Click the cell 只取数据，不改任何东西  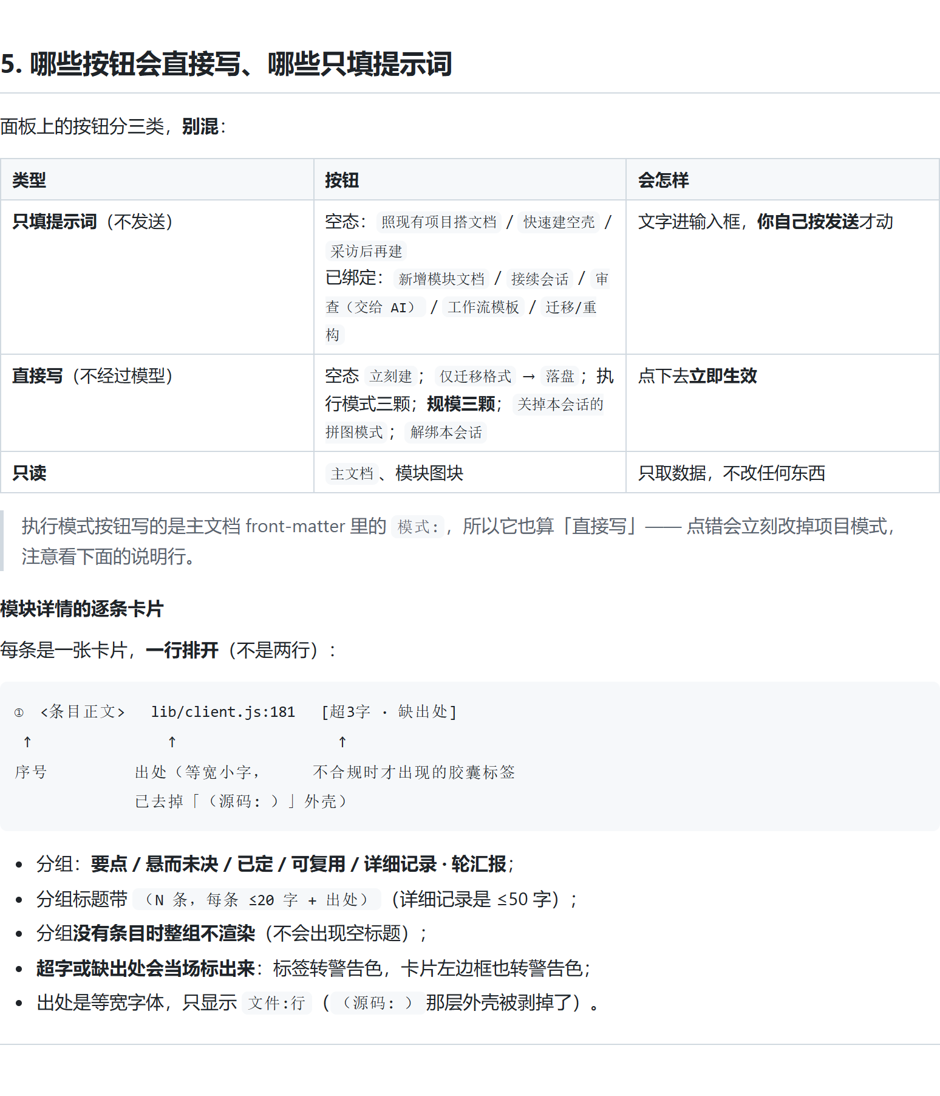731,473
